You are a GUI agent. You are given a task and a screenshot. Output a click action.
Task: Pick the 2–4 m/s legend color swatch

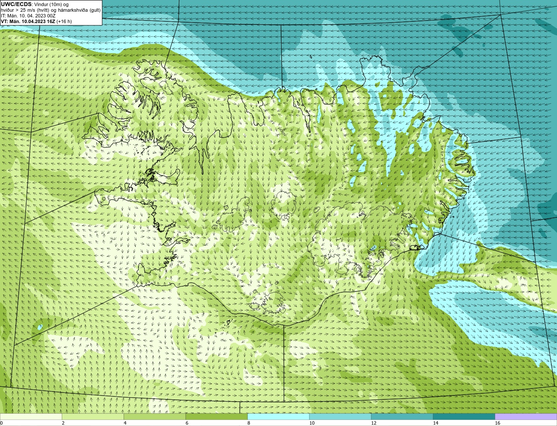click(x=93, y=416)
